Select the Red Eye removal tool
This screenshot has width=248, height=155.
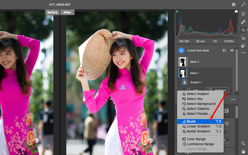tap(243, 38)
